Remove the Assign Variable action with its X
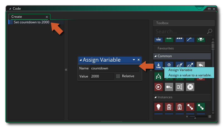This screenshot has width=223, height=128. (138, 60)
